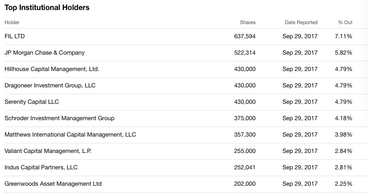Select Valiant Capital Management, L.P.
Viewport: 368px width, 193px height.
[48, 151]
